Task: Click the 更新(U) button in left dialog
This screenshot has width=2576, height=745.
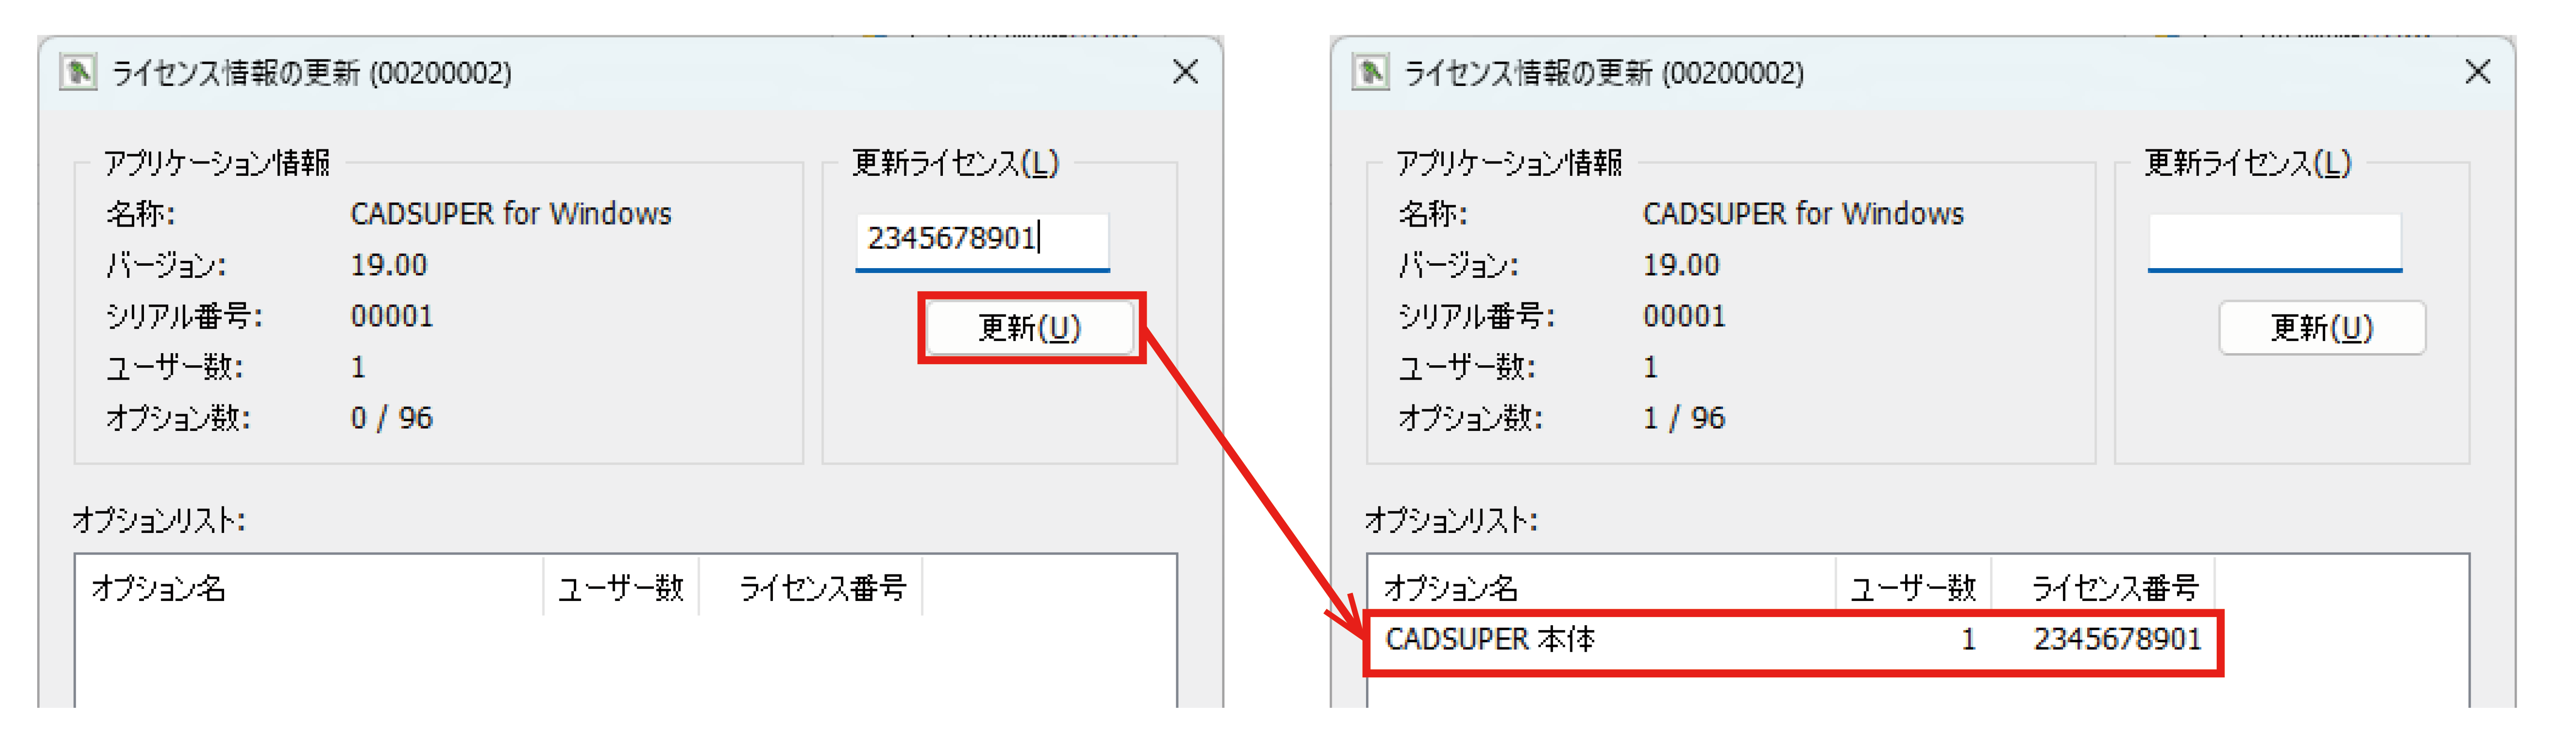Action: 1030,328
